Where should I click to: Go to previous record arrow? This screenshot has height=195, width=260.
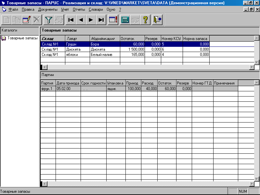pyautogui.click(x=81, y=20)
